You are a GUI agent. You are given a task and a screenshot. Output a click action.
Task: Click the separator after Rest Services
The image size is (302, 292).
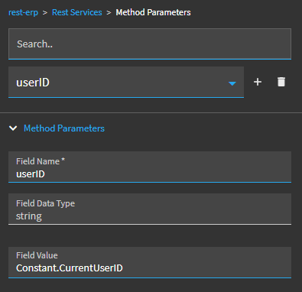coord(109,12)
